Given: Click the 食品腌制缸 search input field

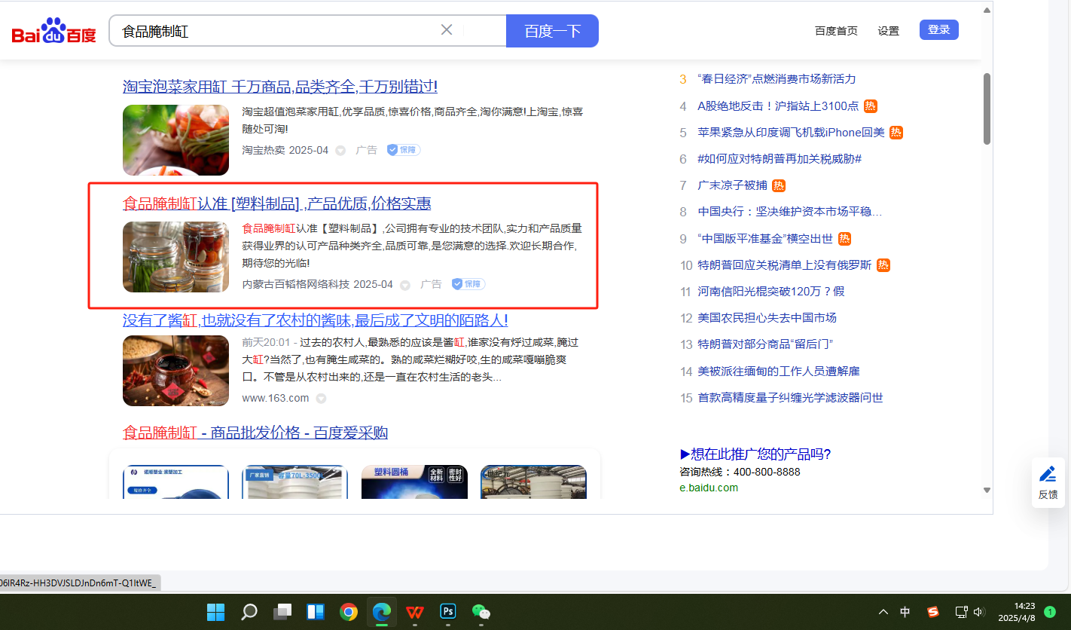Looking at the screenshot, I should pos(279,31).
